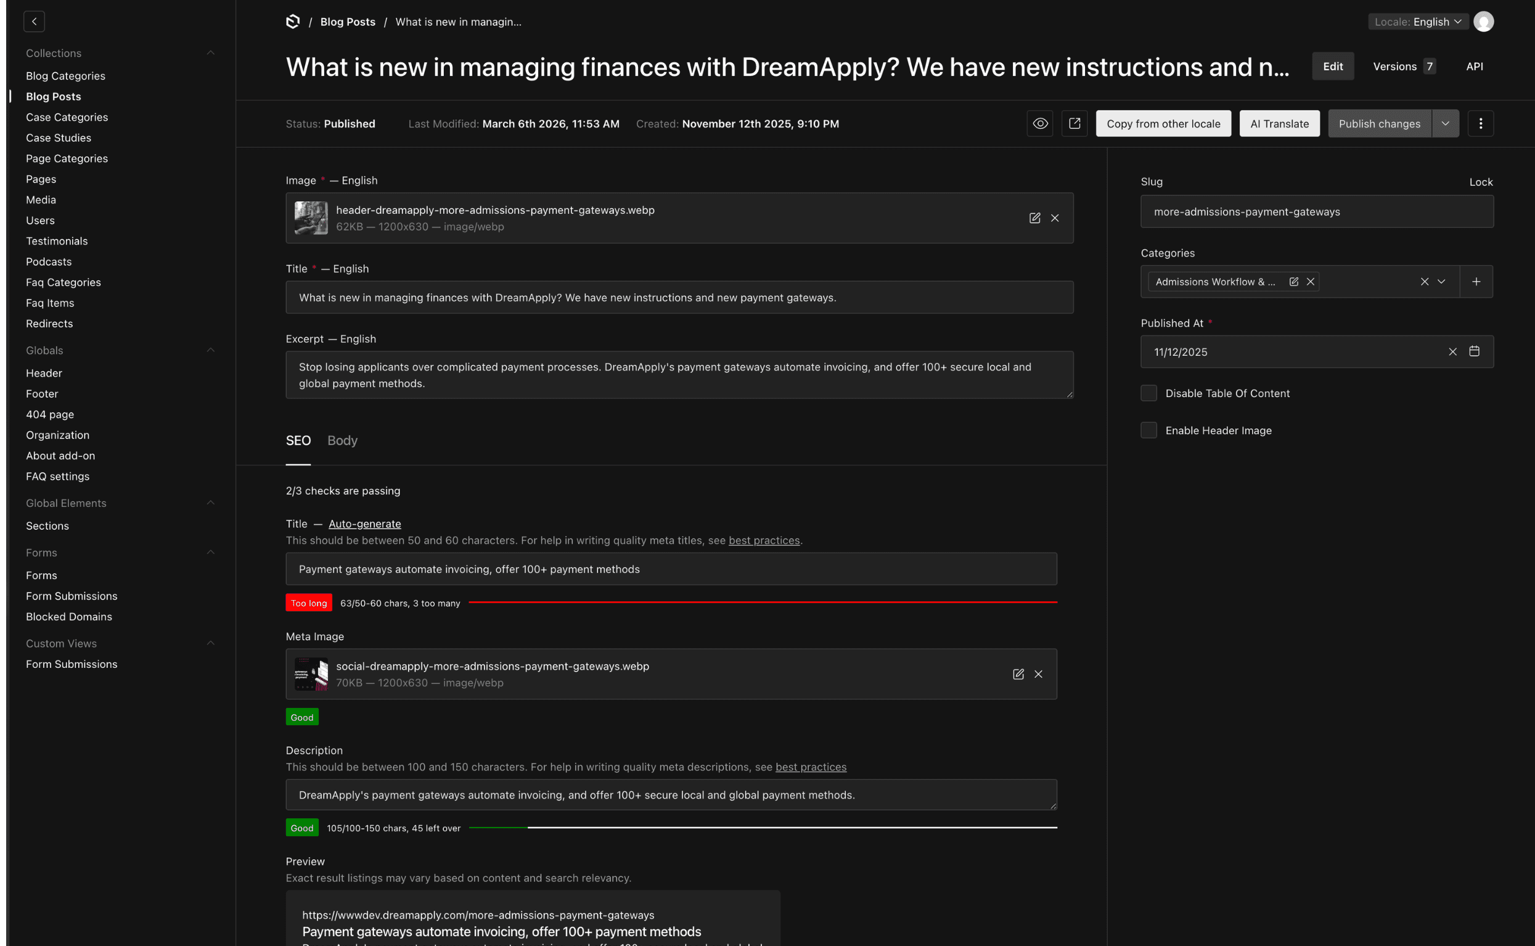Select the Edit tab
This screenshot has height=946, width=1535.
[x=1332, y=67]
